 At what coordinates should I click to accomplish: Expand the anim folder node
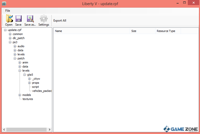(x=20, y=63)
